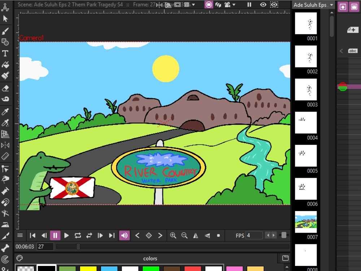Select the Geometric shapes tool
The width and height of the screenshot is (361, 271).
click(x=5, y=42)
